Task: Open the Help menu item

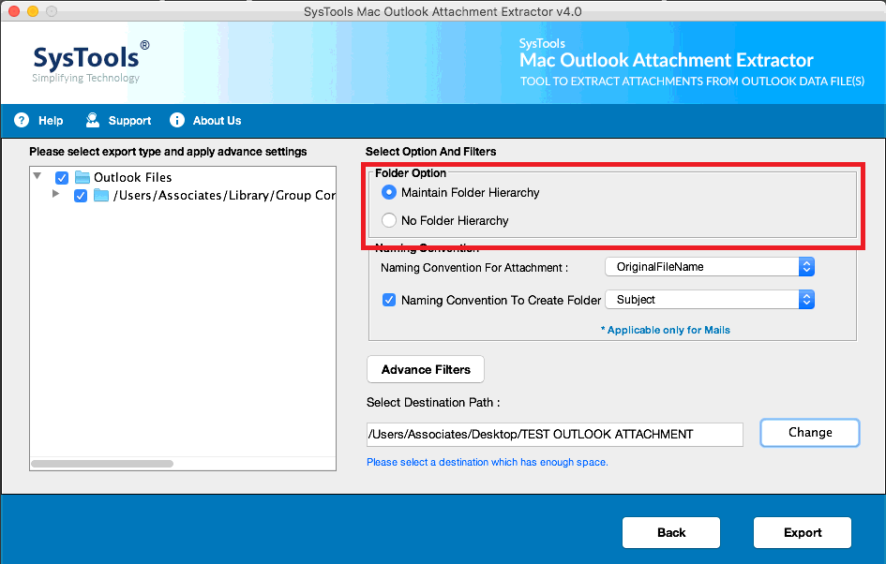Action: point(51,120)
